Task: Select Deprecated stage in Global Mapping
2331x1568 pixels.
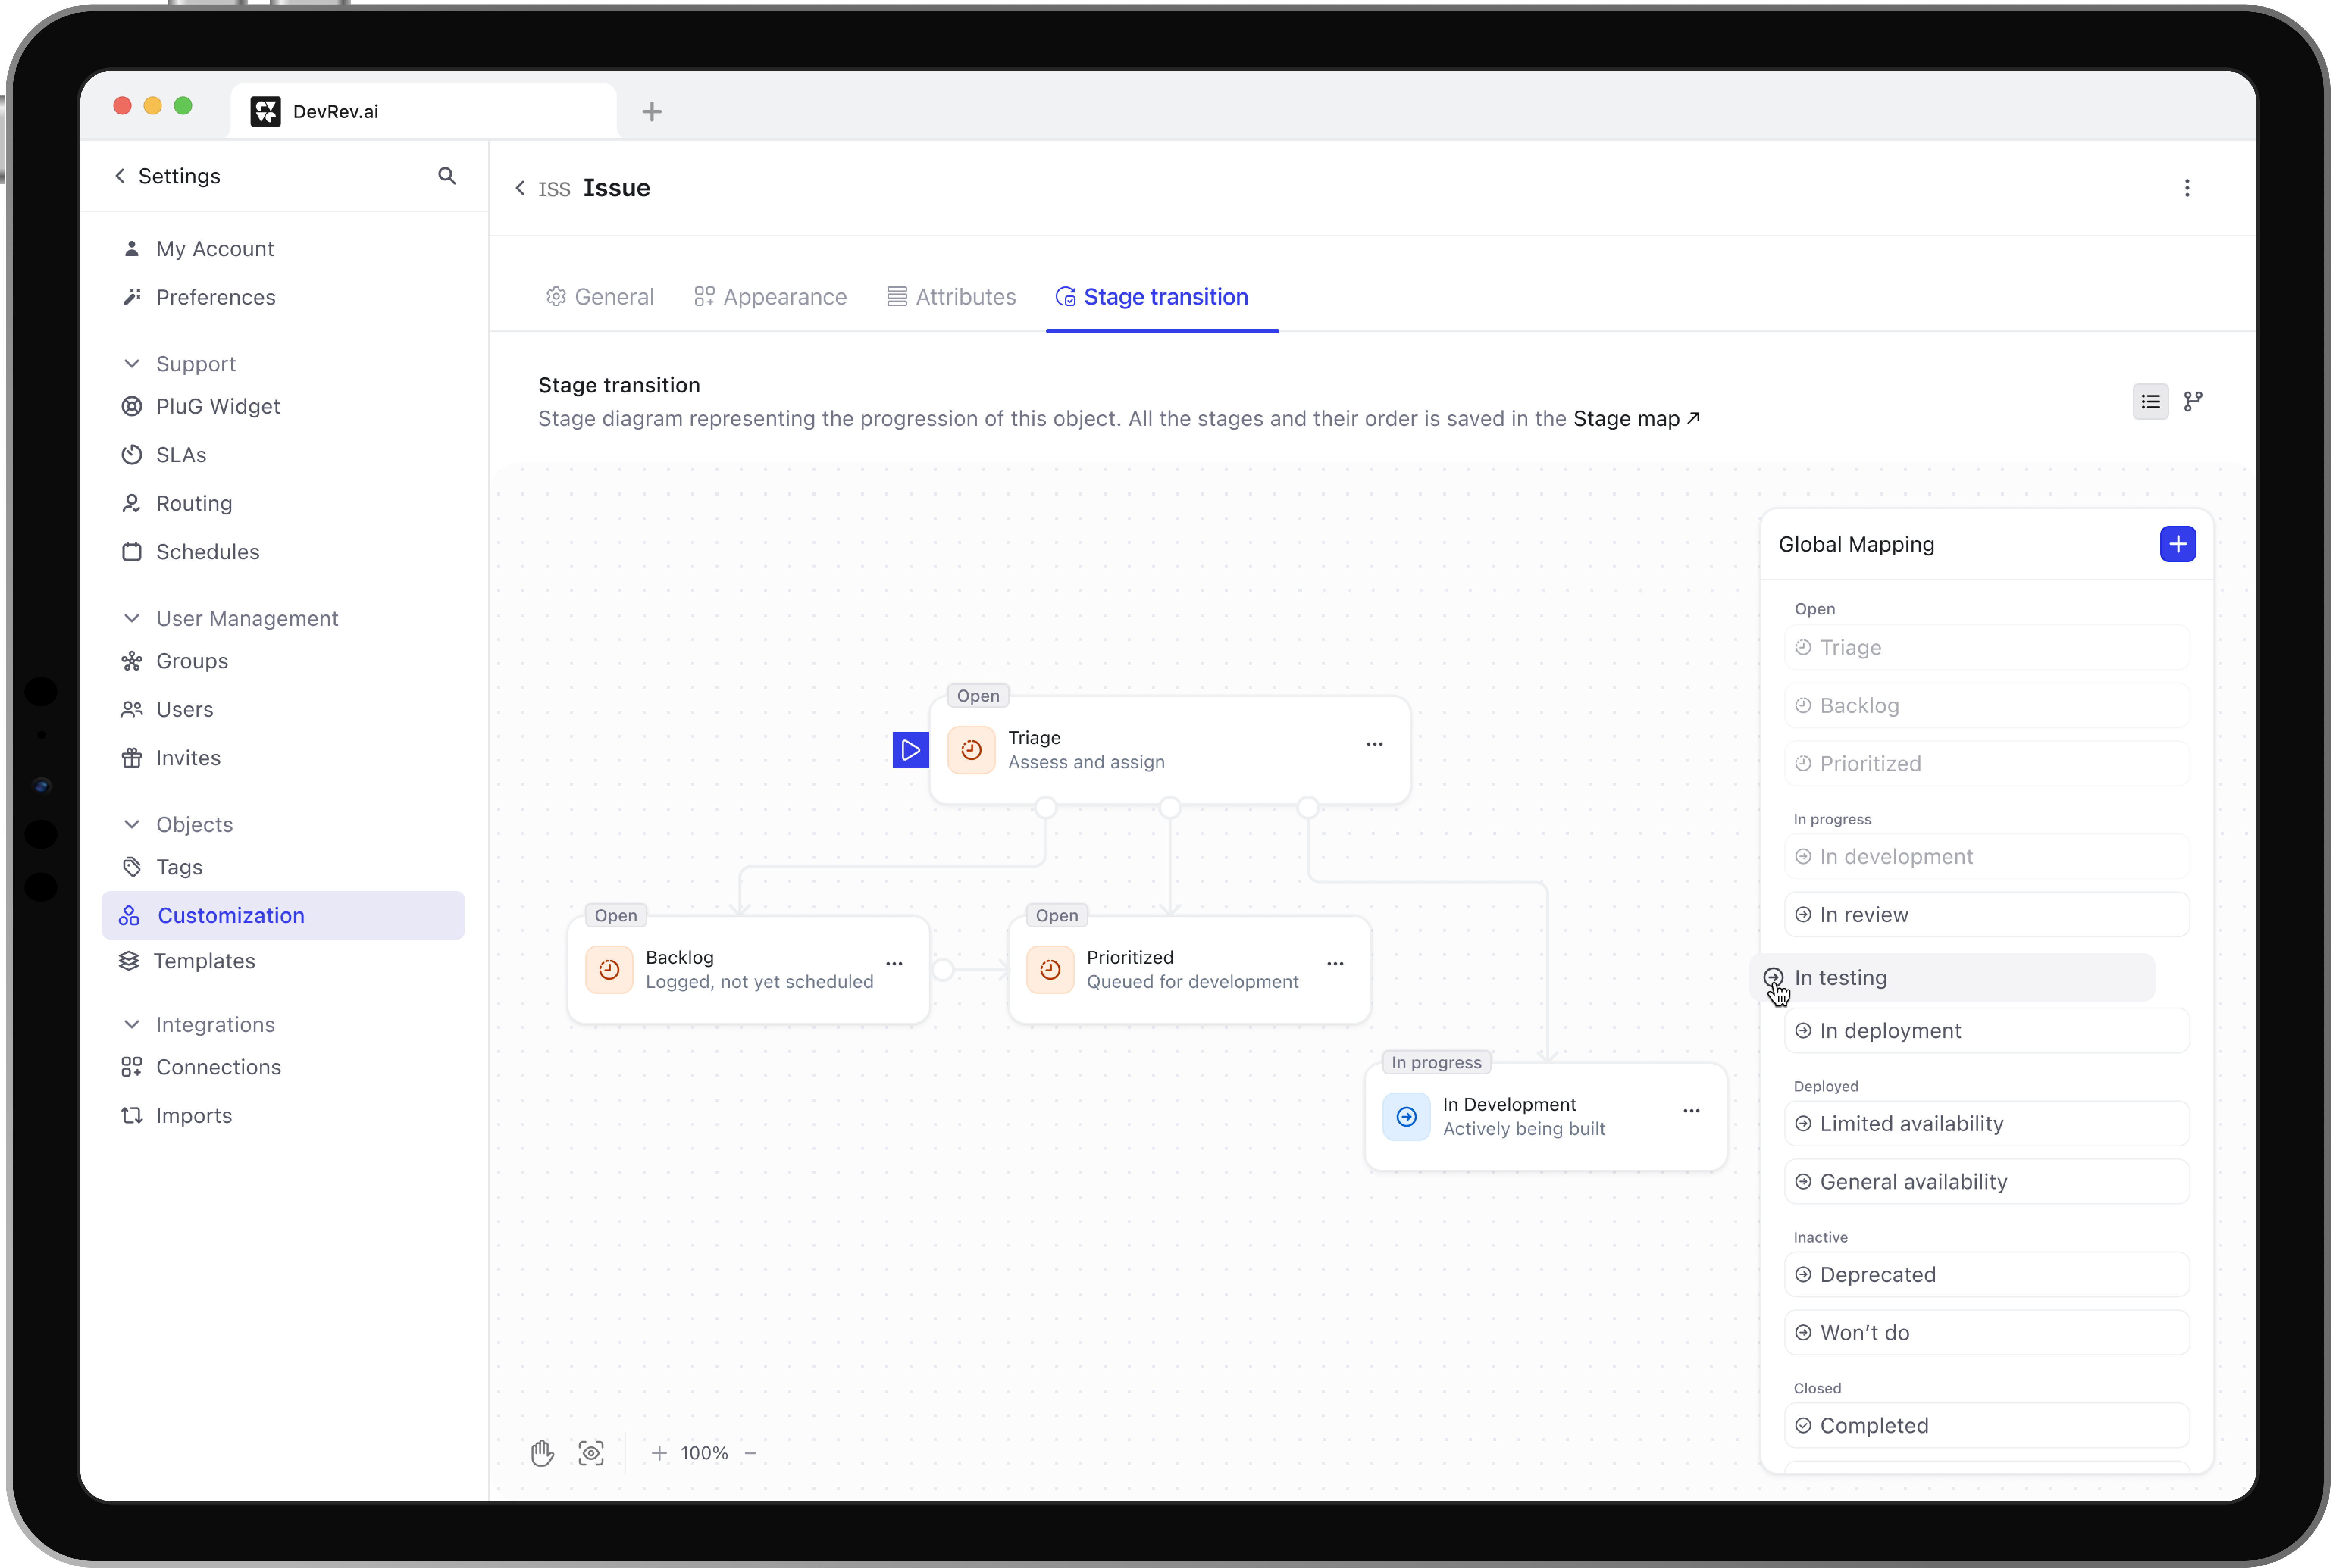Action: tap(1987, 1275)
